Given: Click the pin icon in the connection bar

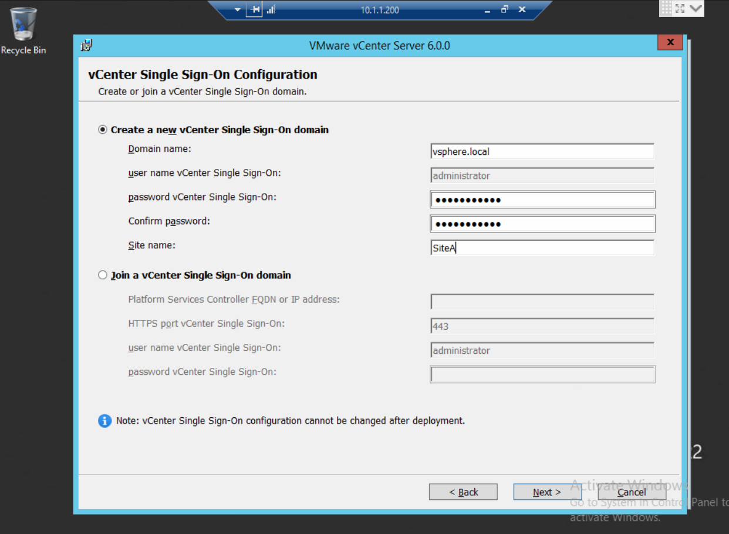Looking at the screenshot, I should (254, 10).
